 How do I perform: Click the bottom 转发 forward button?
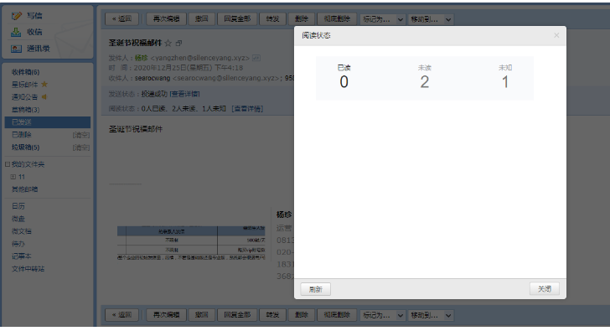(272, 315)
